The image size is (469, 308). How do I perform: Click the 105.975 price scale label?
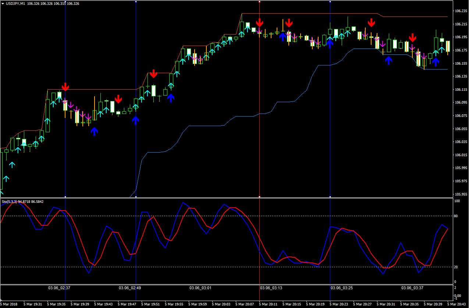(461, 181)
